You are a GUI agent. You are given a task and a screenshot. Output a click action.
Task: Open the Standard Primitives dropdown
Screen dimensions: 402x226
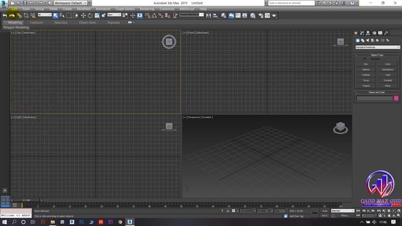[x=378, y=48]
